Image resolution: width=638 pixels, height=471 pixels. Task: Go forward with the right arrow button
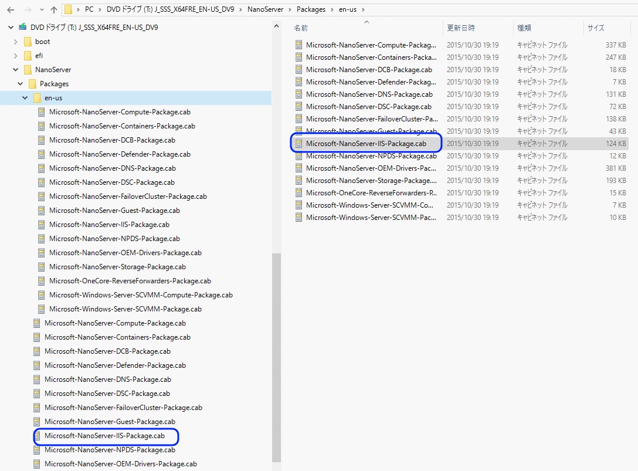point(28,9)
